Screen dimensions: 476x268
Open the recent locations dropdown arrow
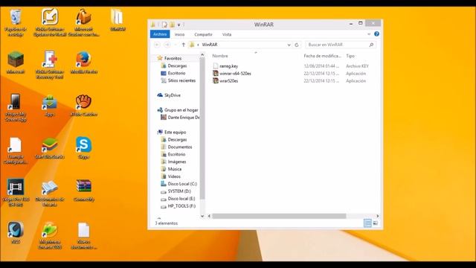tap(176, 45)
